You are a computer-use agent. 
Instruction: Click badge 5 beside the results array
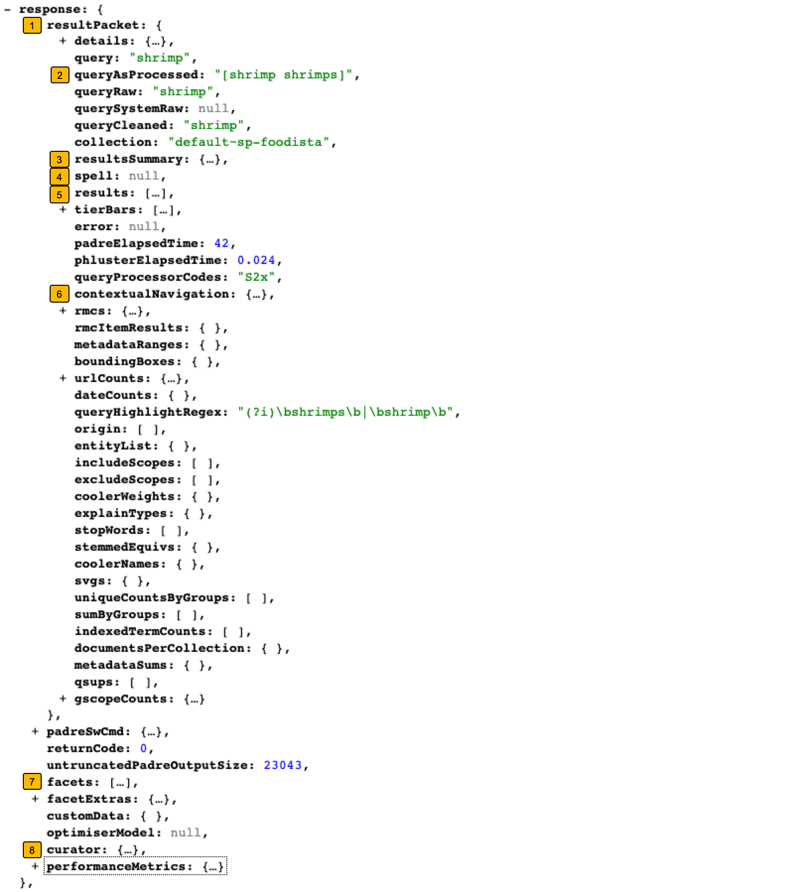[x=60, y=193]
